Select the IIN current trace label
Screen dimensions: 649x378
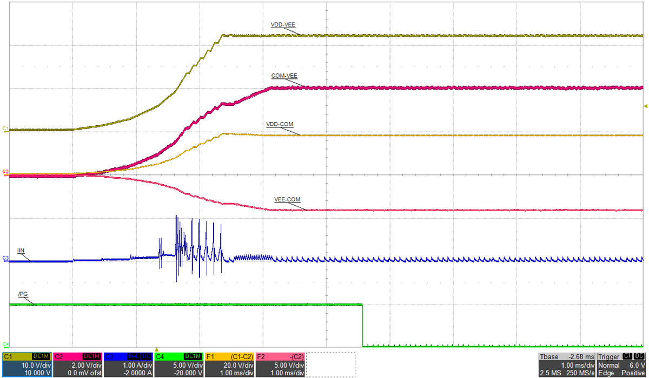click(x=22, y=251)
